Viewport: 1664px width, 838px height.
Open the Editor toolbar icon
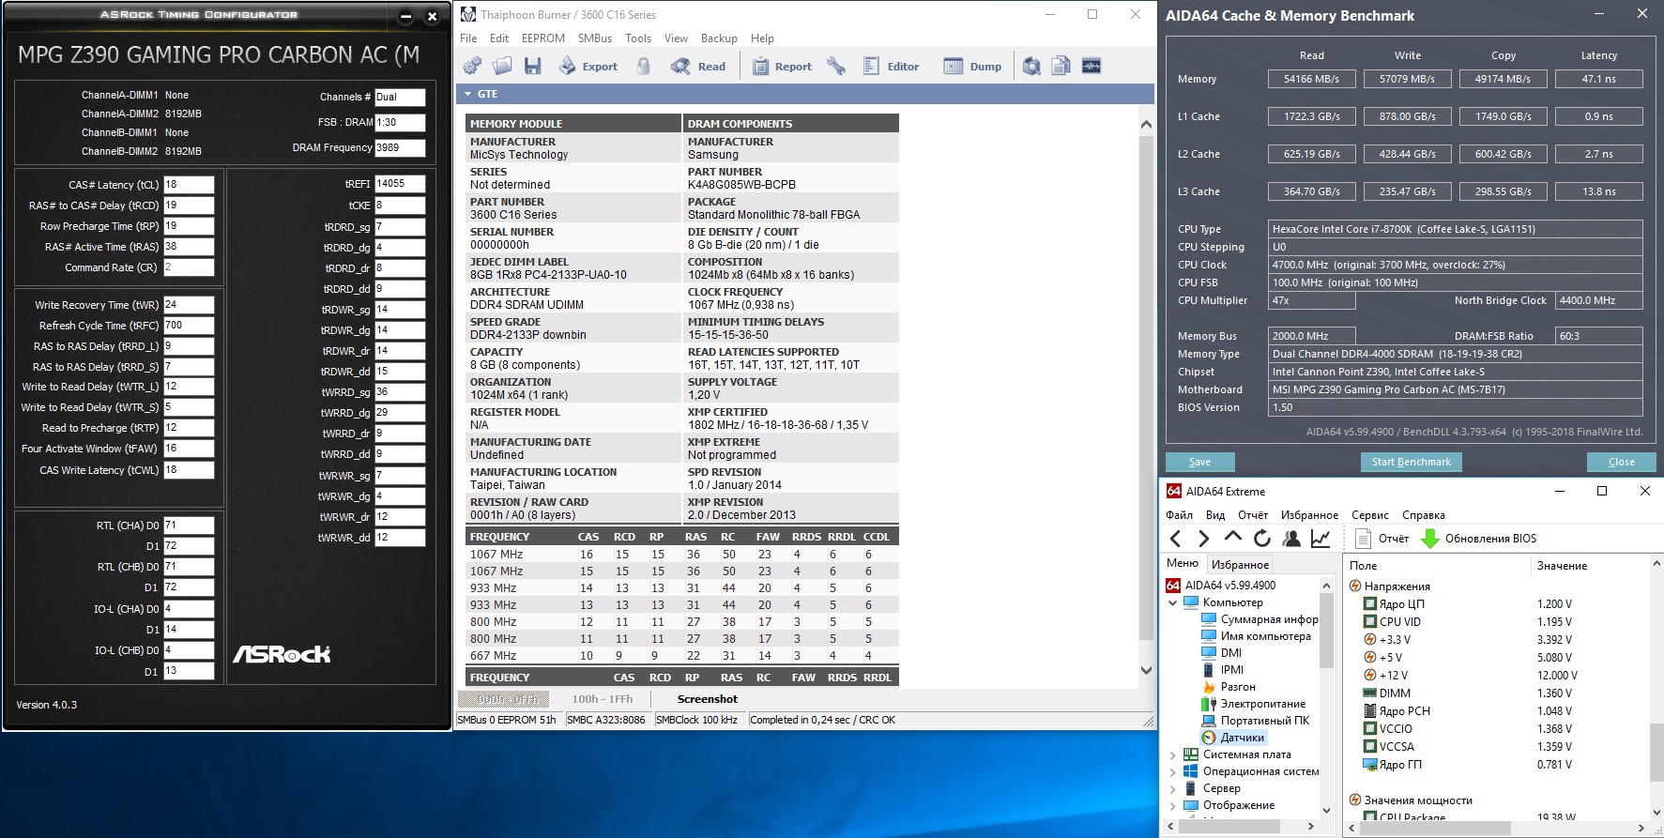point(871,66)
